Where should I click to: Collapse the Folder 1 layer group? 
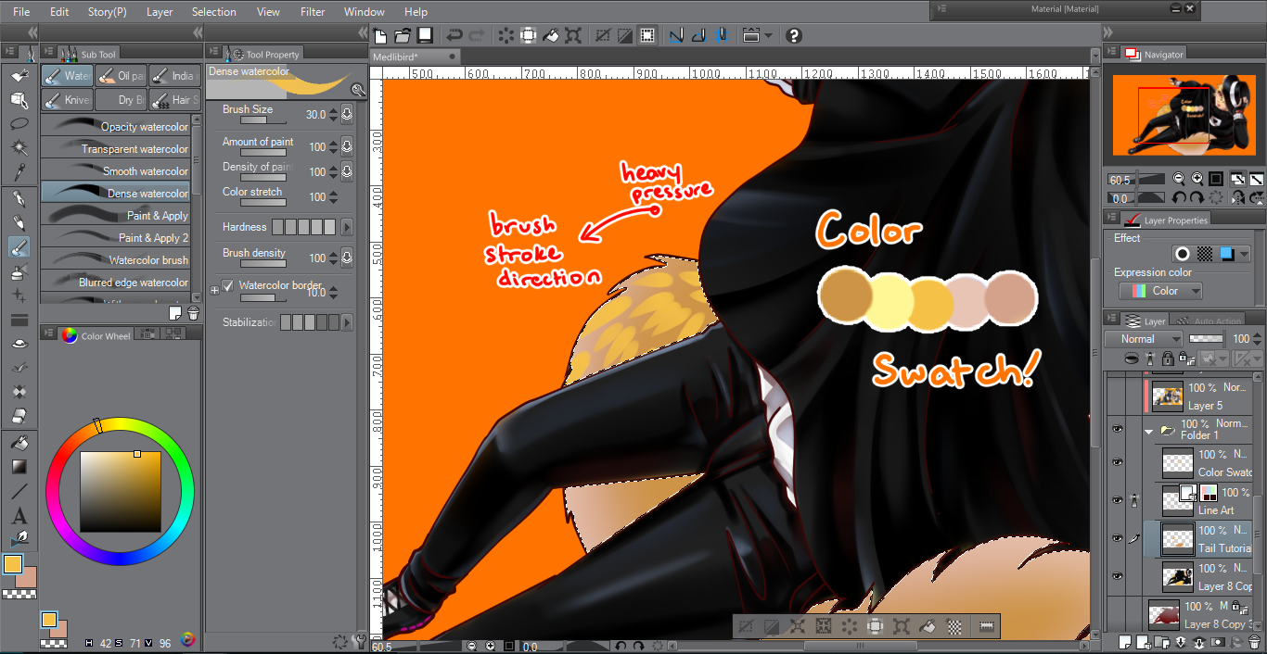(x=1149, y=431)
